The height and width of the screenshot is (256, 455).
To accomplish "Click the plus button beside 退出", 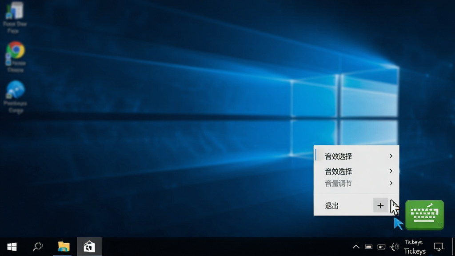I will 380,205.
